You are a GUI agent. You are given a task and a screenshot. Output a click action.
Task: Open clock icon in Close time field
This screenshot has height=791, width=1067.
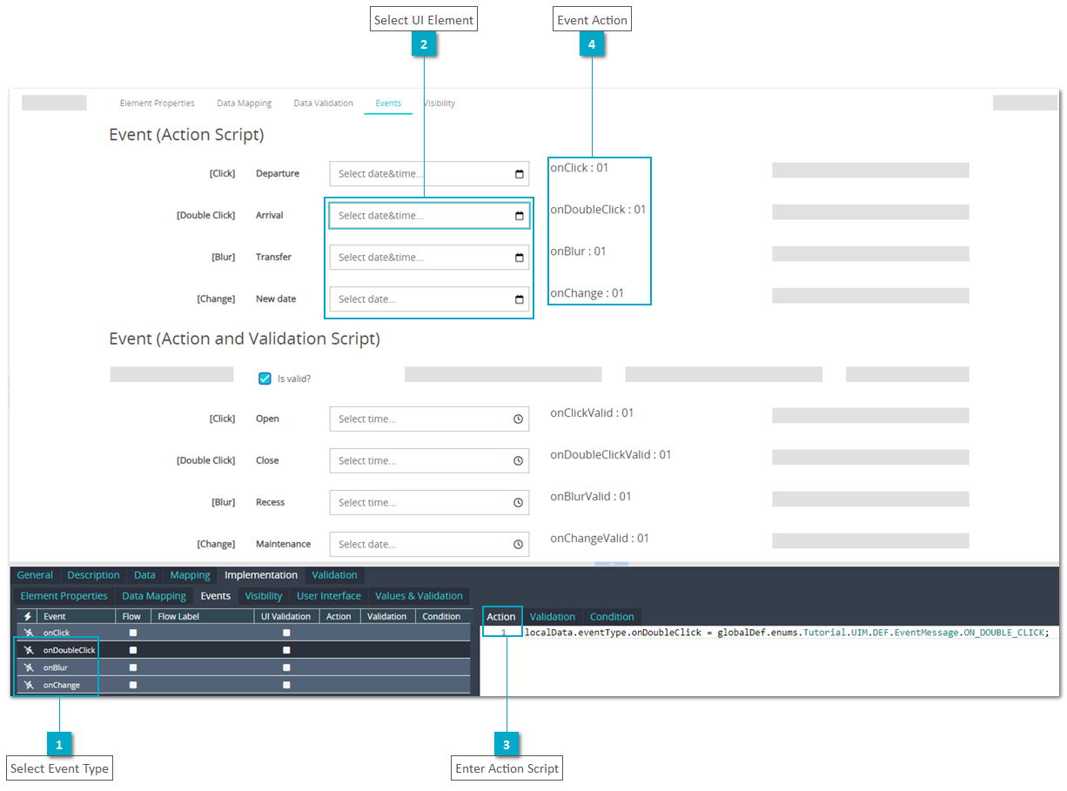coord(518,461)
